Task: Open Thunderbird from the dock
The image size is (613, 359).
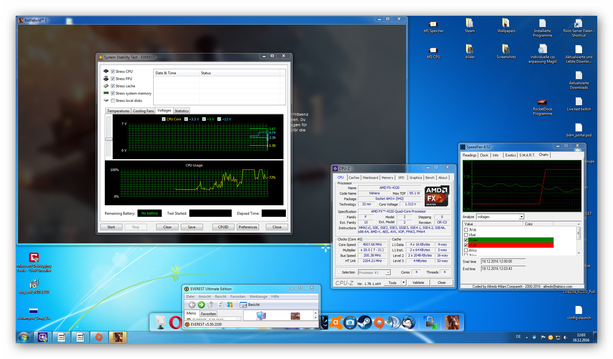Action: point(409,322)
